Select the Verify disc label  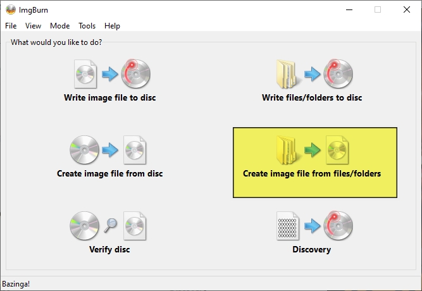(109, 249)
